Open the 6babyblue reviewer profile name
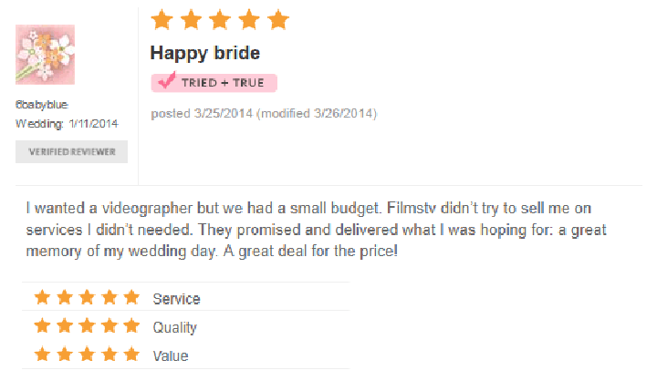Image resolution: width=657 pixels, height=391 pixels. click(42, 105)
